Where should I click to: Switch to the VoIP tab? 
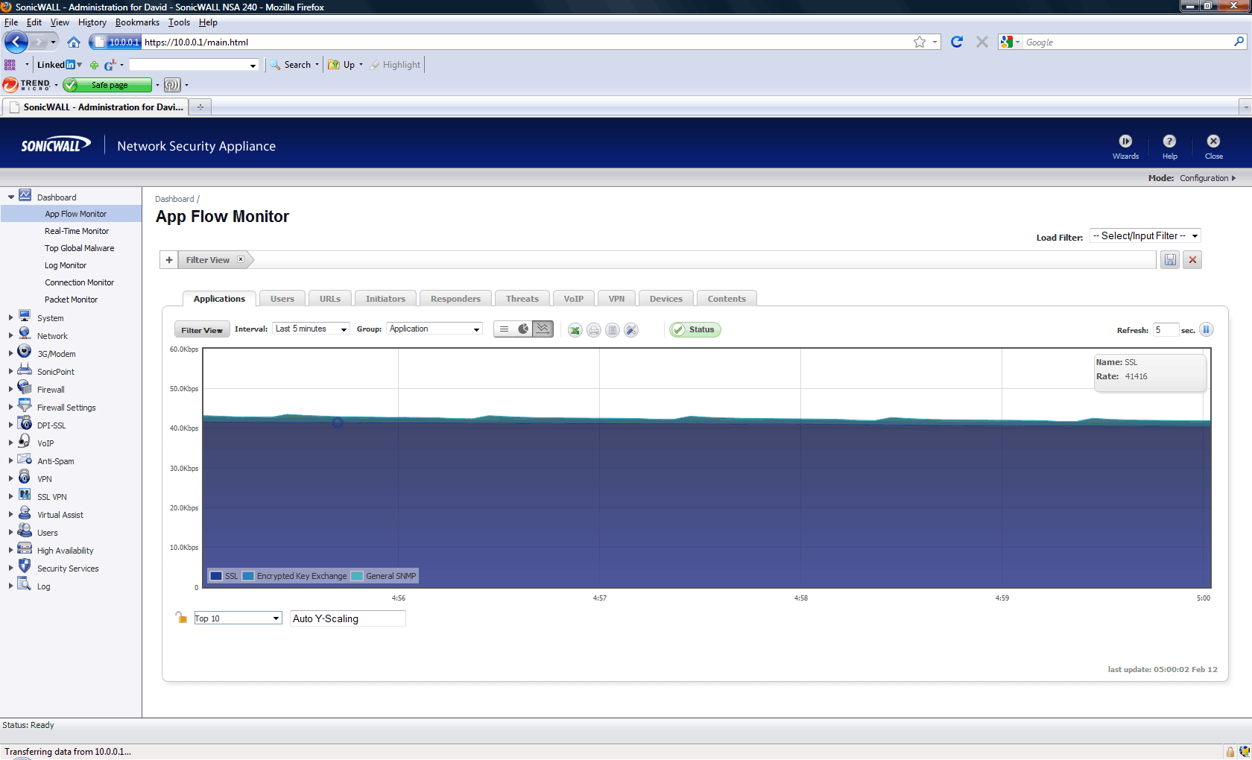[x=573, y=299]
